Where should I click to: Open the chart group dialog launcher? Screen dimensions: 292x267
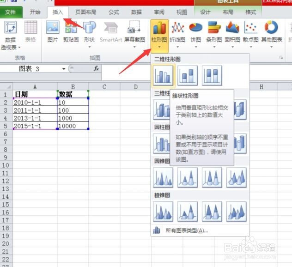point(281,58)
